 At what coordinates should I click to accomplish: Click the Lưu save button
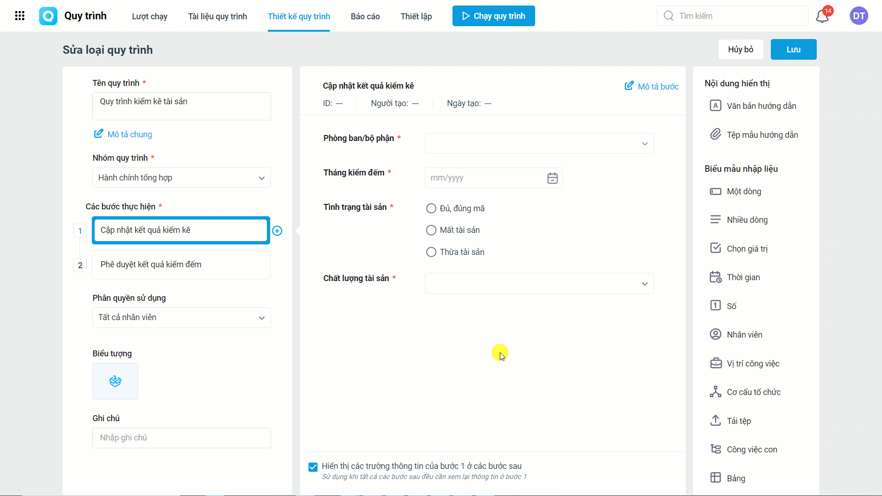pos(793,49)
